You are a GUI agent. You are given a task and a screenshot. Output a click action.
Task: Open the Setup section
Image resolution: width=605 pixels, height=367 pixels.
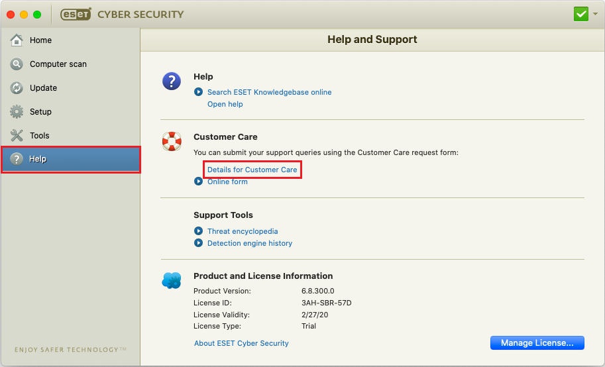[70, 111]
